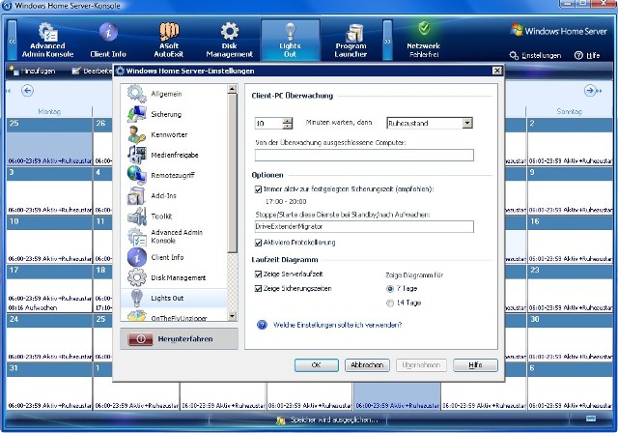The image size is (618, 433).
Task: Select OnTheFlyUnzipper in settings list
Action: (174, 315)
